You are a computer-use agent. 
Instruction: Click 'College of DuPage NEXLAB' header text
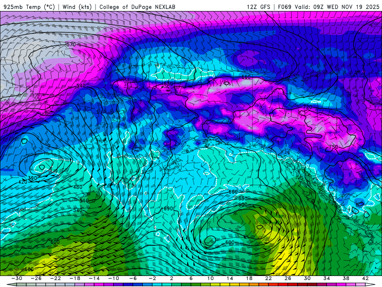point(137,7)
